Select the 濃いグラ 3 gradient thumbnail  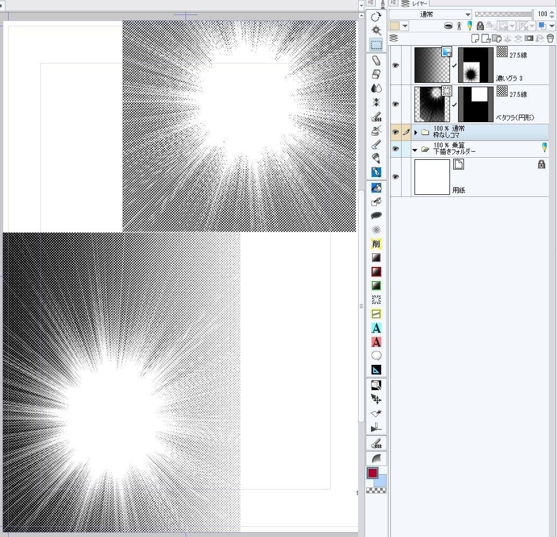coord(432,65)
